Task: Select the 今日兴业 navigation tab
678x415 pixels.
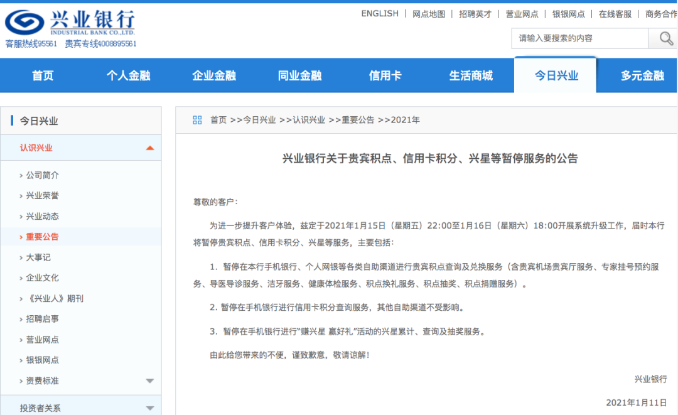Action: [556, 75]
